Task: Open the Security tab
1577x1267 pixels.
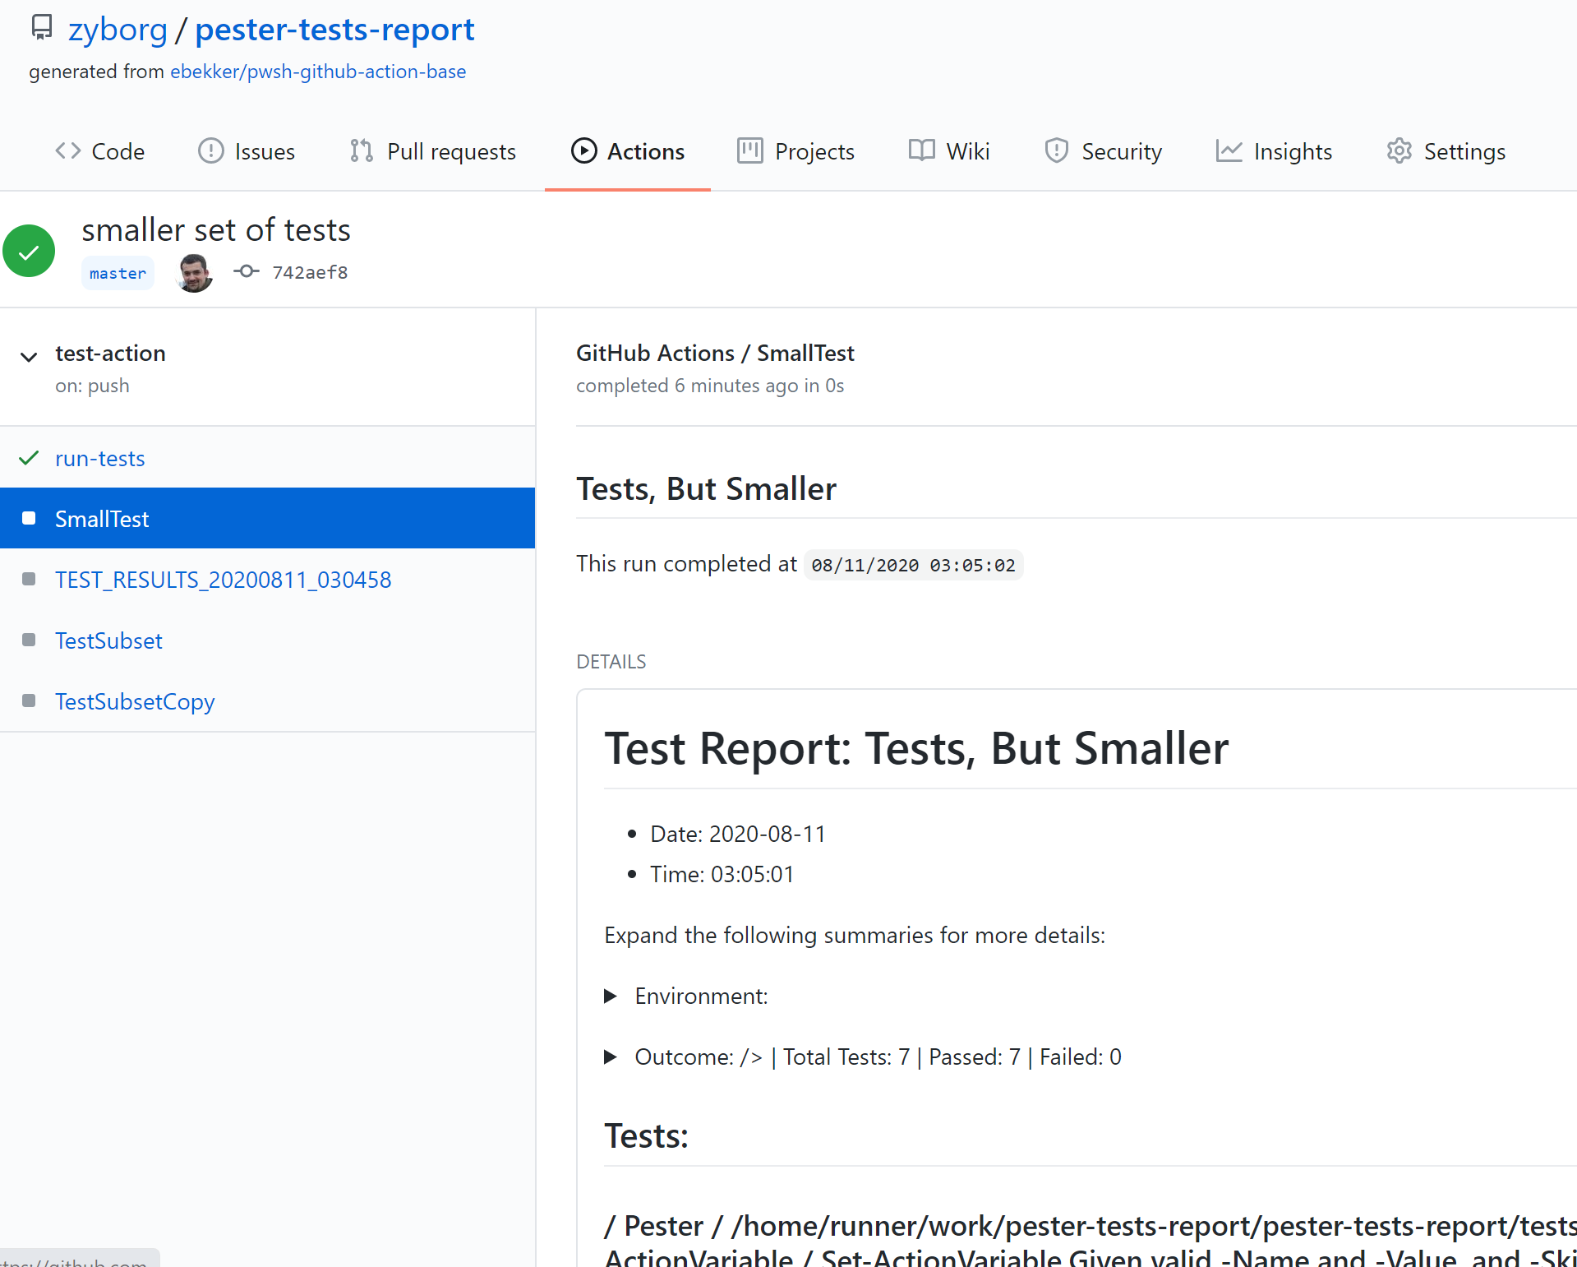Action: [1104, 151]
